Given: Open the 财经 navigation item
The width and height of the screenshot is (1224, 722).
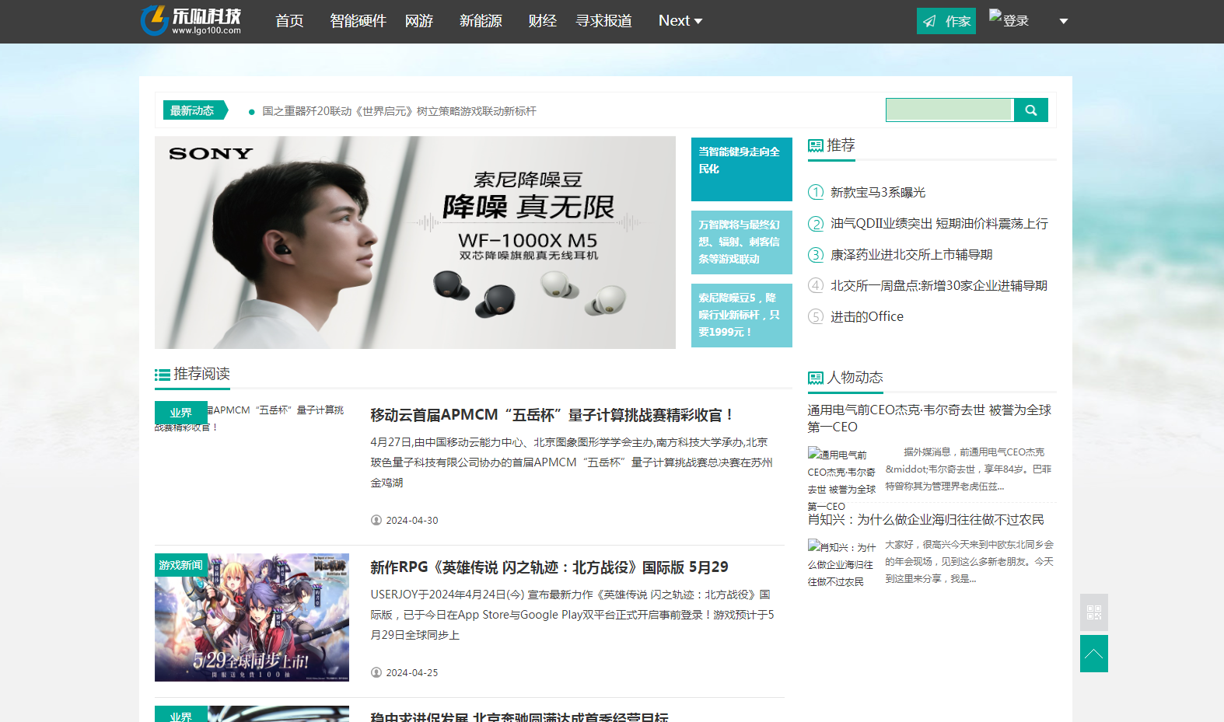Looking at the screenshot, I should [542, 21].
